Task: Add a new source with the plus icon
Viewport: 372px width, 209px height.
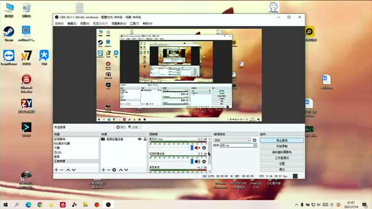Action: [103, 170]
